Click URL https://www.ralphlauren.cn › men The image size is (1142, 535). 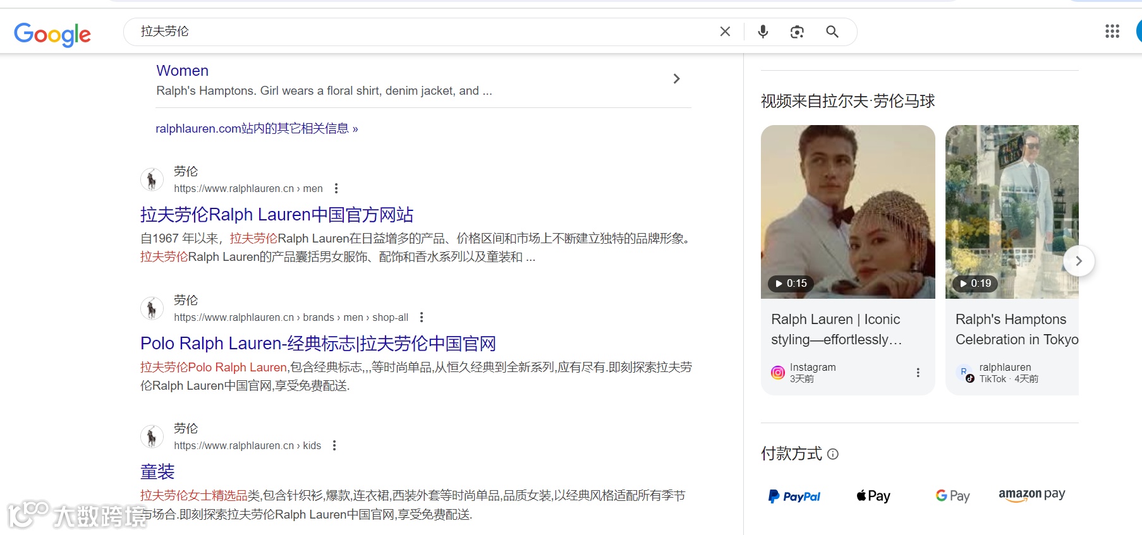point(248,188)
